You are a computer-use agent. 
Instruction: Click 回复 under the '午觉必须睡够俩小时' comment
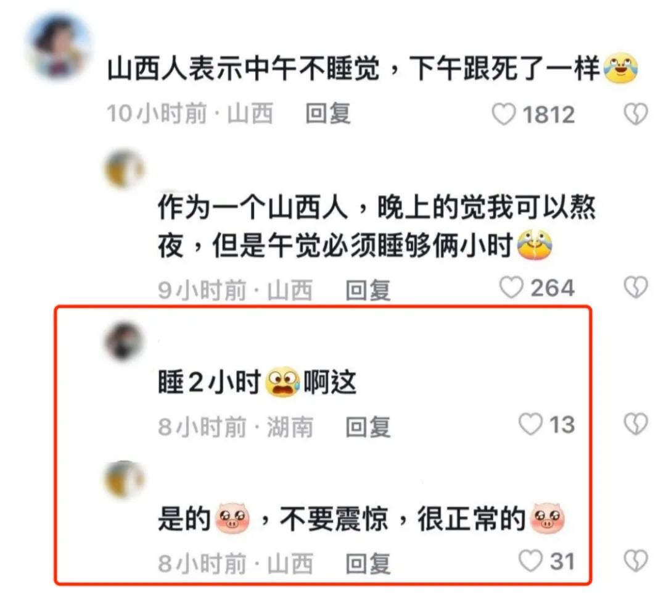click(x=368, y=290)
